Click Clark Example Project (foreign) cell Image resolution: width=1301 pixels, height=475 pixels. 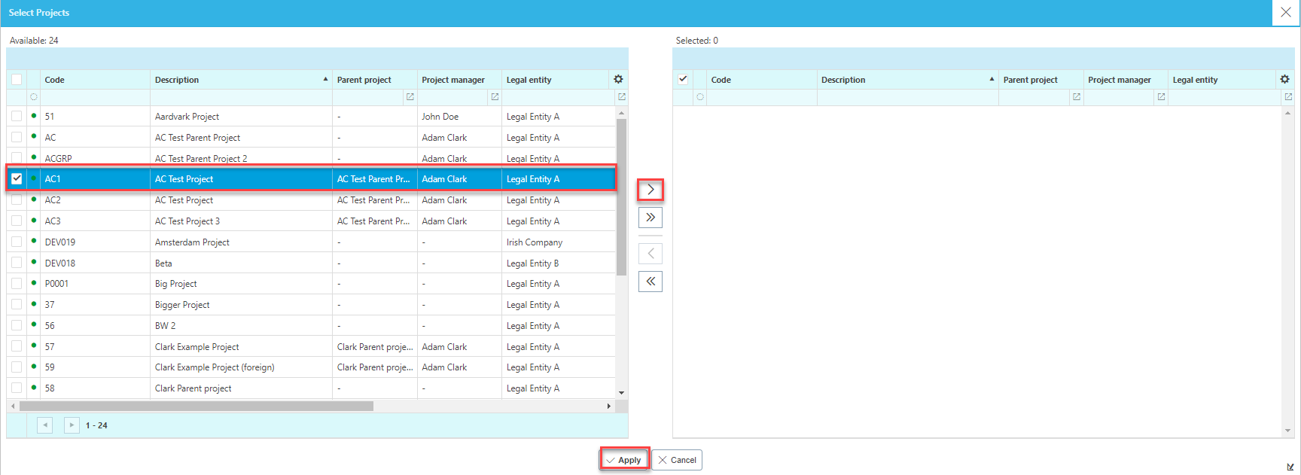pos(241,367)
